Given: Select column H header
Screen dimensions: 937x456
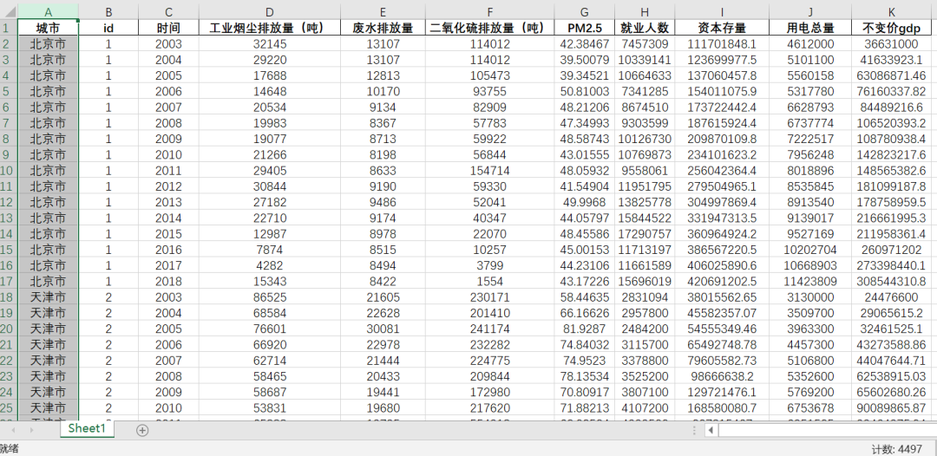Looking at the screenshot, I should pos(645,12).
